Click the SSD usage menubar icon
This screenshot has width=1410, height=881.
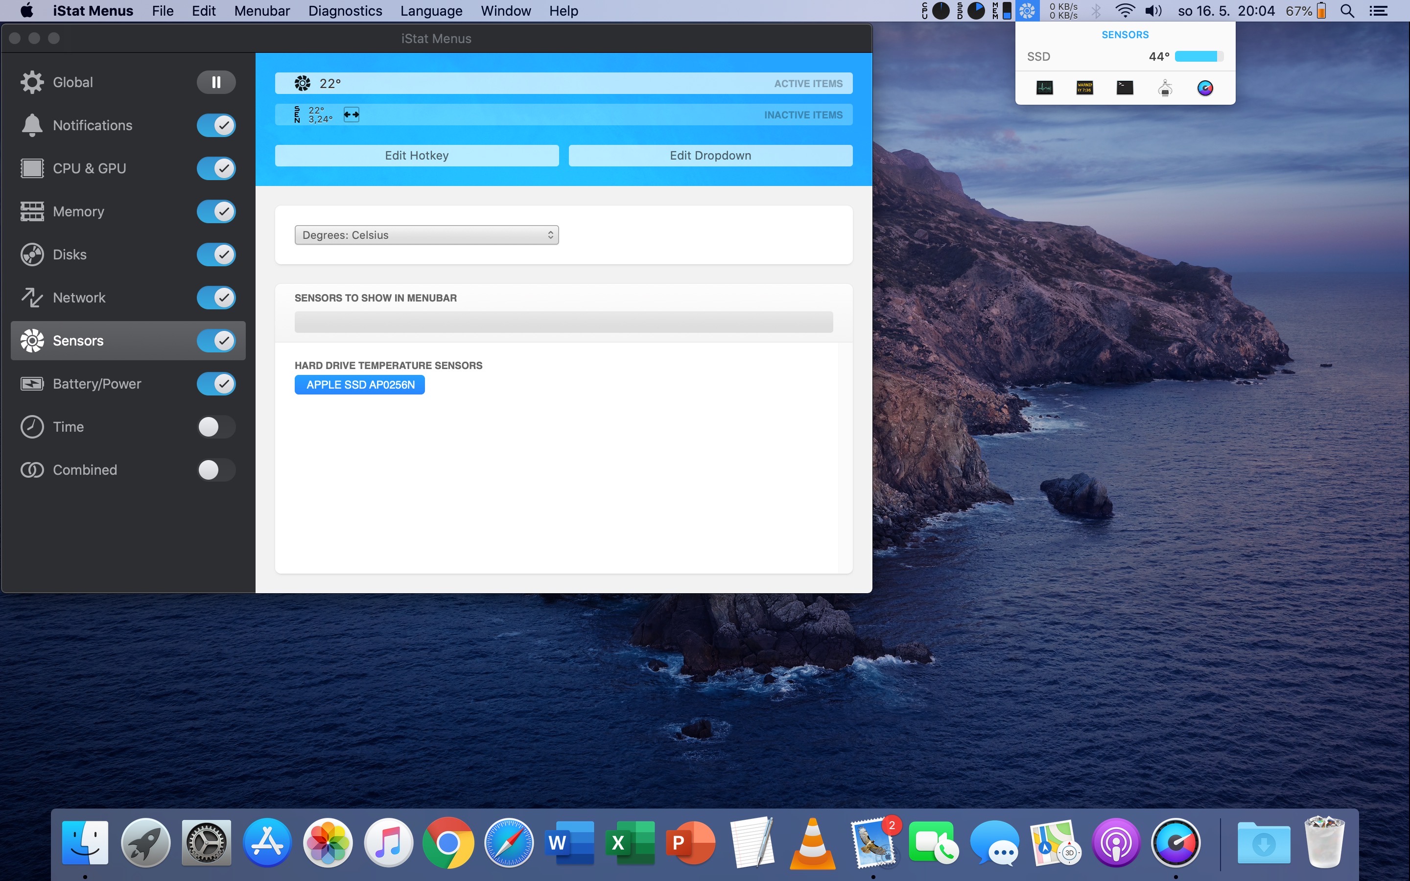pyautogui.click(x=975, y=11)
